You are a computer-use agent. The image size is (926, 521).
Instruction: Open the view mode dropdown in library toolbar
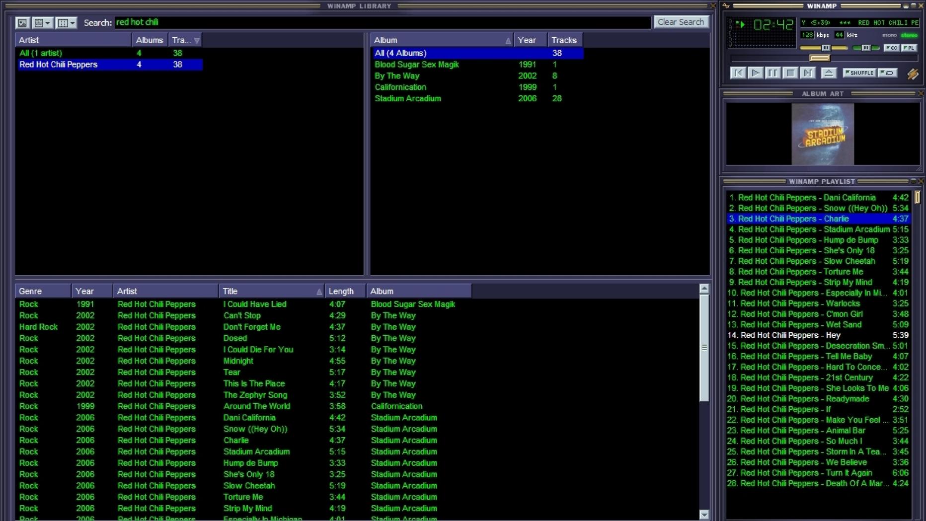42,22
